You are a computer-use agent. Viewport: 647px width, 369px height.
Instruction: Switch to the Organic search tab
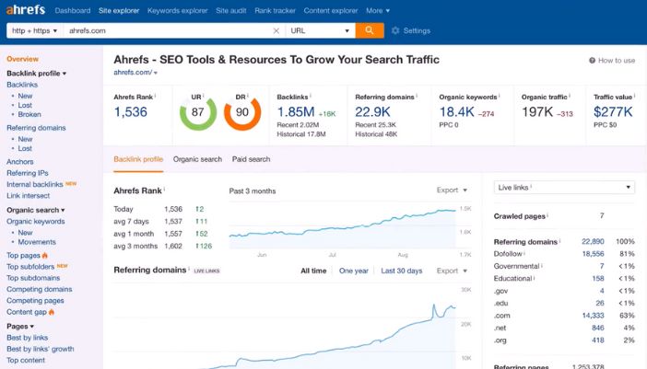coord(197,159)
